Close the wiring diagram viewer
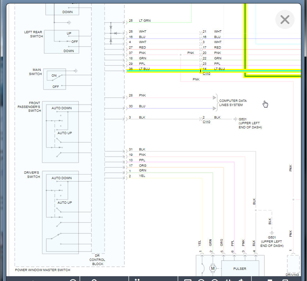The height and width of the screenshot is (281, 307). pyautogui.click(x=285, y=19)
